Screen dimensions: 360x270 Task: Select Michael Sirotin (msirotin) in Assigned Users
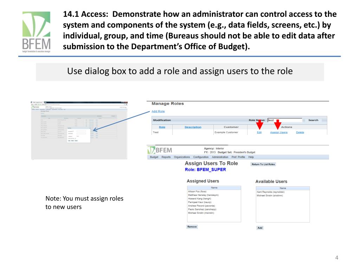point(201,213)
